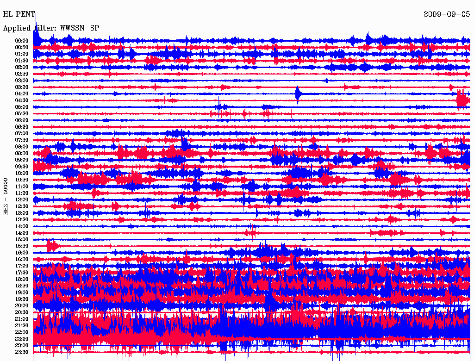474x361 pixels.
Task: Select the 09:30 time label
Action: (x=21, y=167)
